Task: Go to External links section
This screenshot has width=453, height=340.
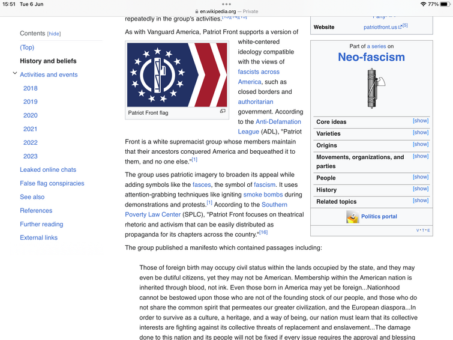Action: tap(39, 237)
